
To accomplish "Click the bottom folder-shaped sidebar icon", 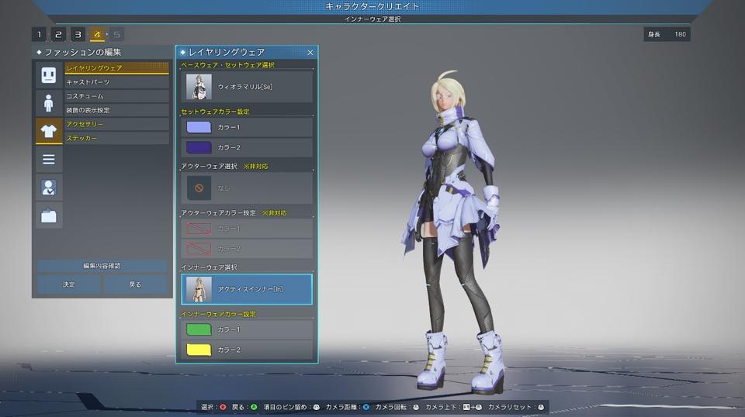I will pos(49,215).
